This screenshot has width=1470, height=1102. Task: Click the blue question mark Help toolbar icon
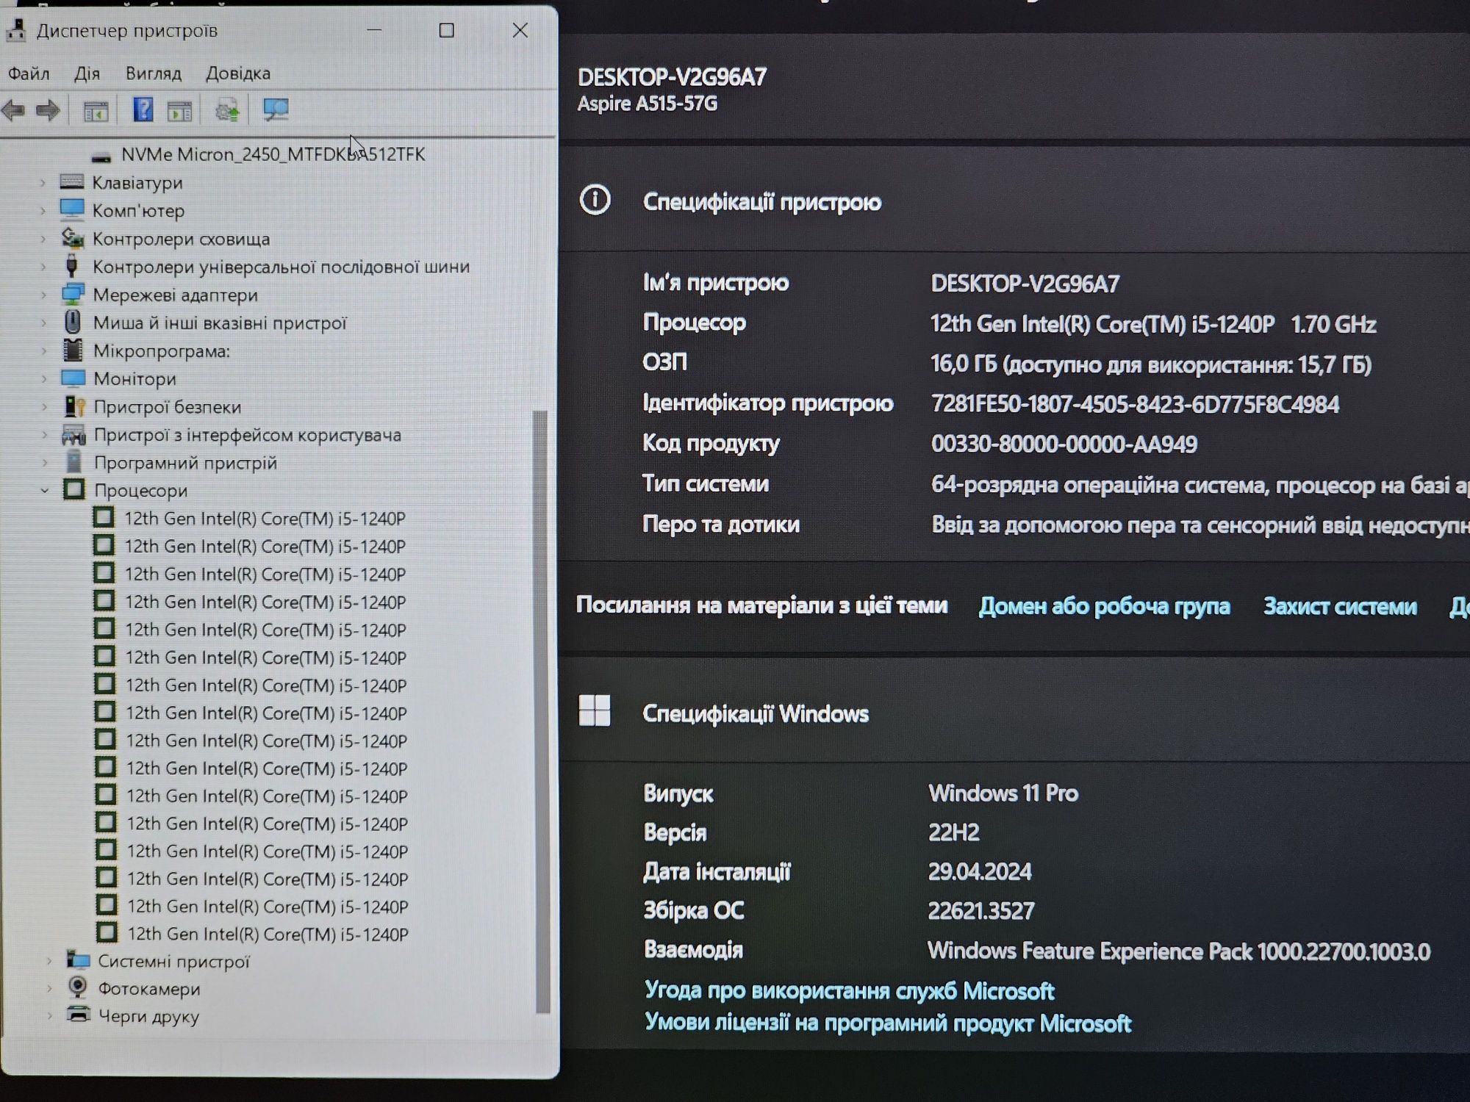[143, 110]
